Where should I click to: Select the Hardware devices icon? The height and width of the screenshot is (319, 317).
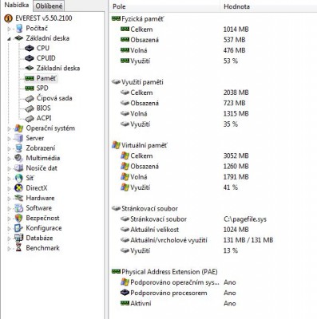(x=18, y=198)
